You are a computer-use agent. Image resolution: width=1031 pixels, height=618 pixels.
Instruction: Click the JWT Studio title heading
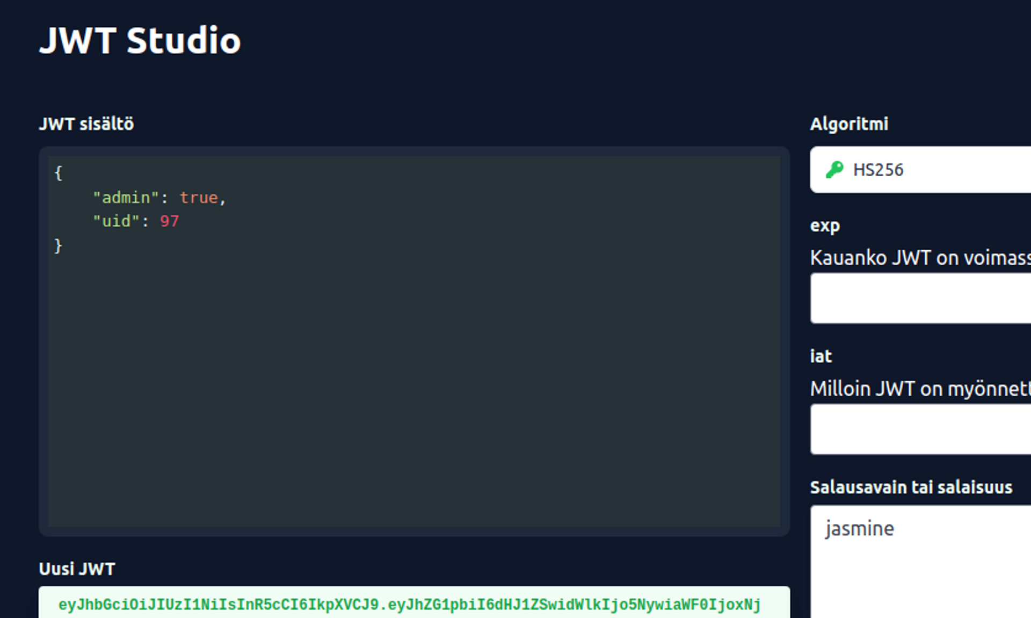point(140,41)
